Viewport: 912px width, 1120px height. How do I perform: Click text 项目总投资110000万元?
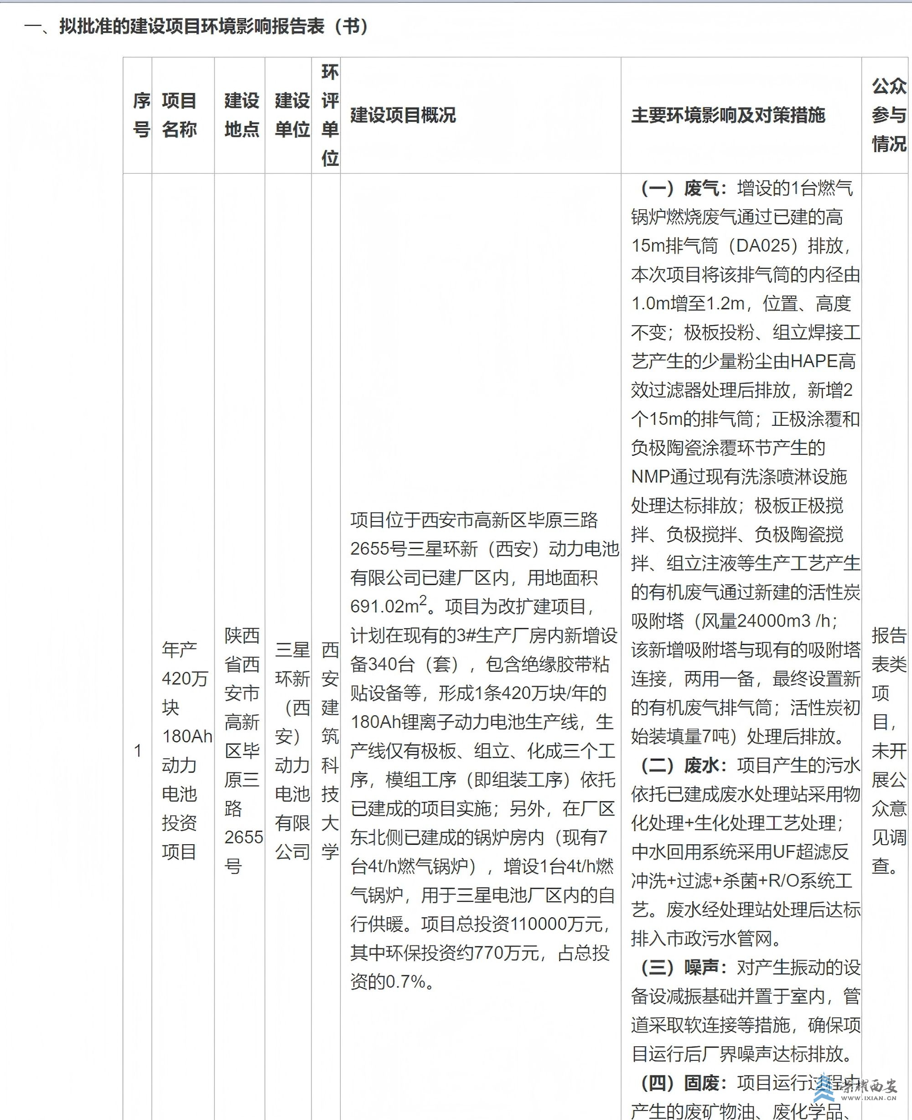pyautogui.click(x=511, y=924)
